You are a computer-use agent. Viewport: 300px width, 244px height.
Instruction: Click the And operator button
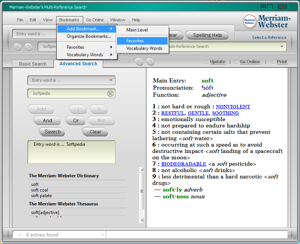47,121
